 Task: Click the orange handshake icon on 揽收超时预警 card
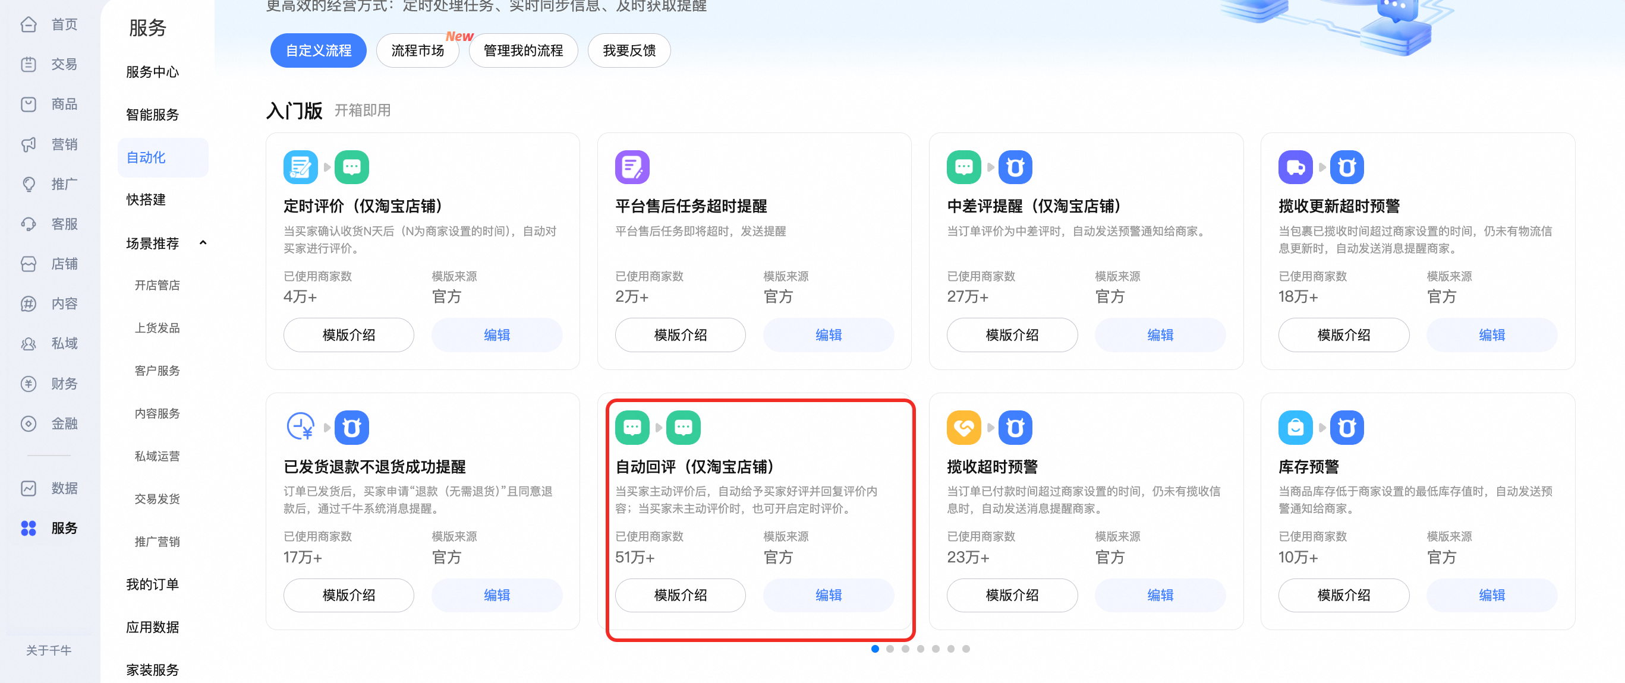[964, 427]
